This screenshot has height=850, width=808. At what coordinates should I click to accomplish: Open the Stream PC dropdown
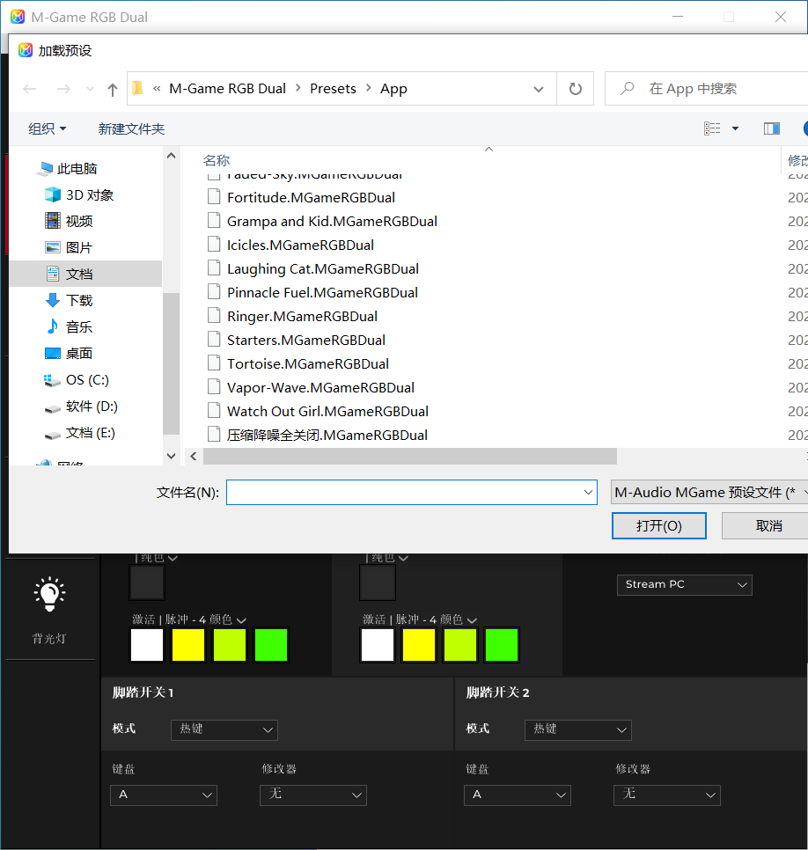coord(684,584)
